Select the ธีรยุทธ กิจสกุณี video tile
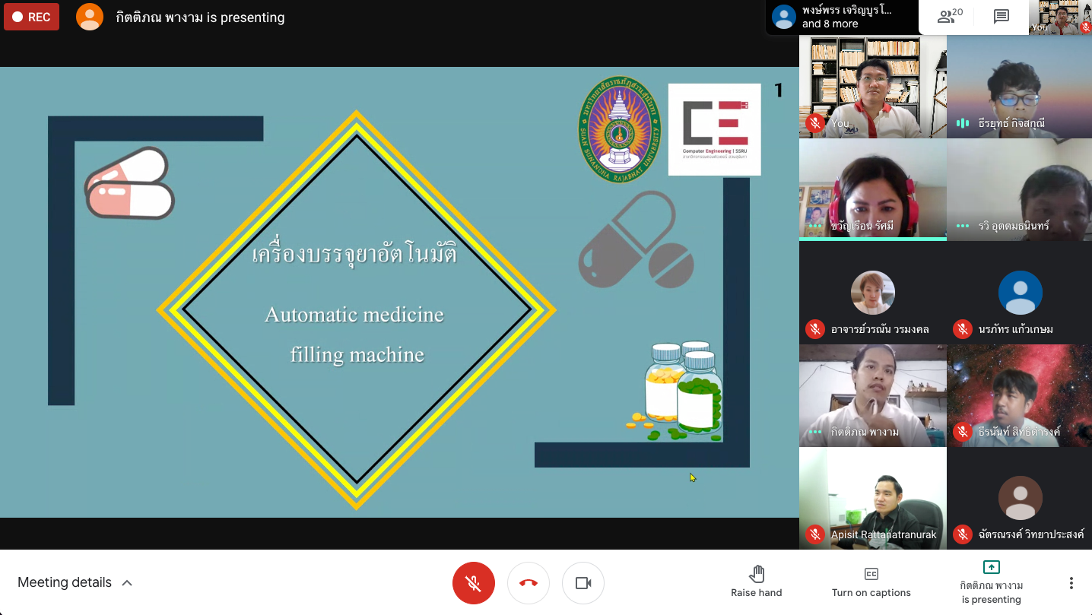 pos(1019,87)
